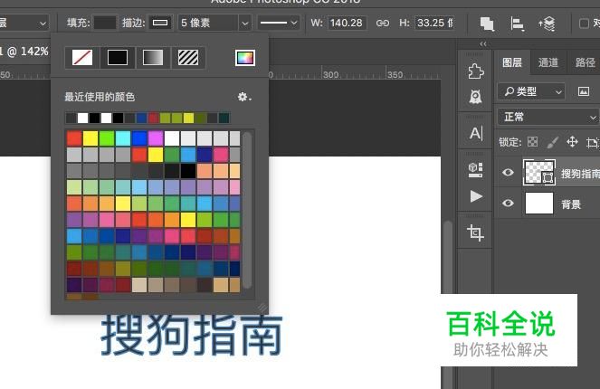The height and width of the screenshot is (389, 600).
Task: Collapse the panels with double arrow
Action: point(483,44)
